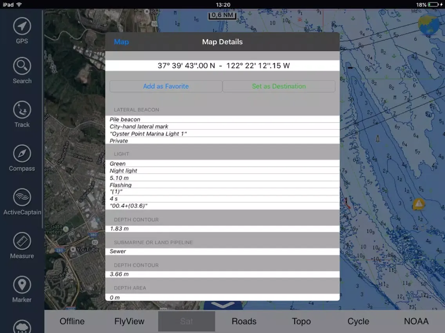445x333 pixels.
Task: Open the ActiveCaptain icon
Action: point(22,197)
